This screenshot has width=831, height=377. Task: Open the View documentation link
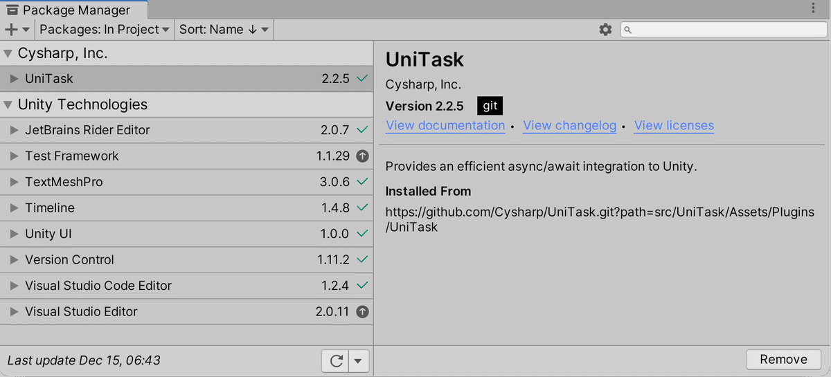coord(445,126)
